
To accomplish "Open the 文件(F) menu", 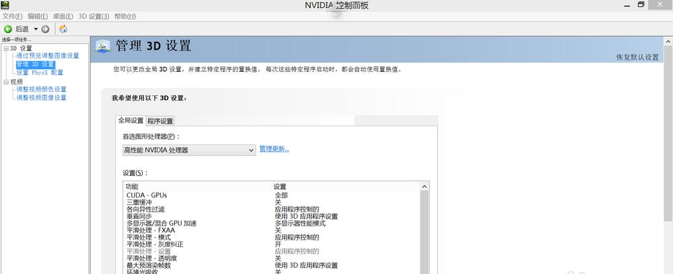I will click(x=12, y=16).
